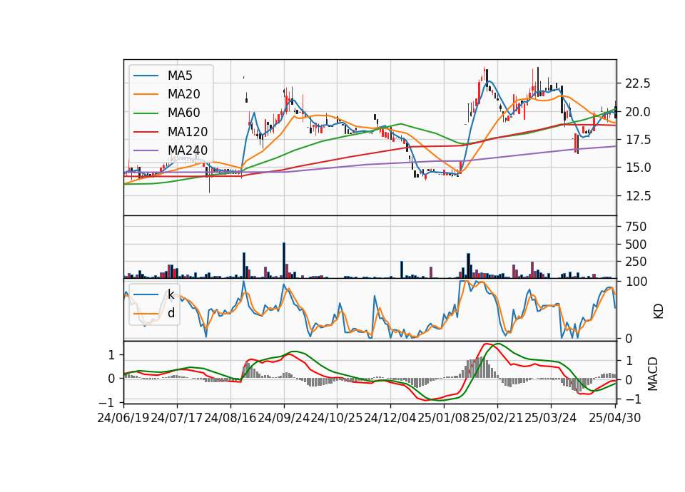Click the 24/08/16 date tick label
This screenshot has width=685, height=492.
tap(230, 418)
